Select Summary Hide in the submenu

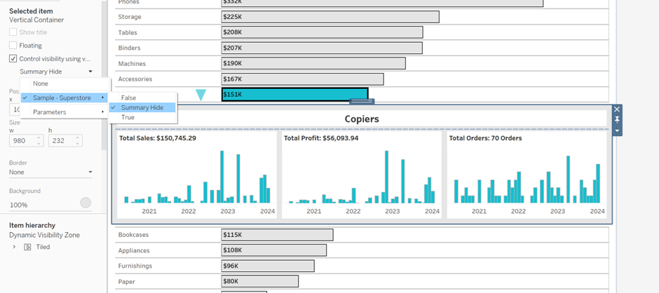click(142, 108)
